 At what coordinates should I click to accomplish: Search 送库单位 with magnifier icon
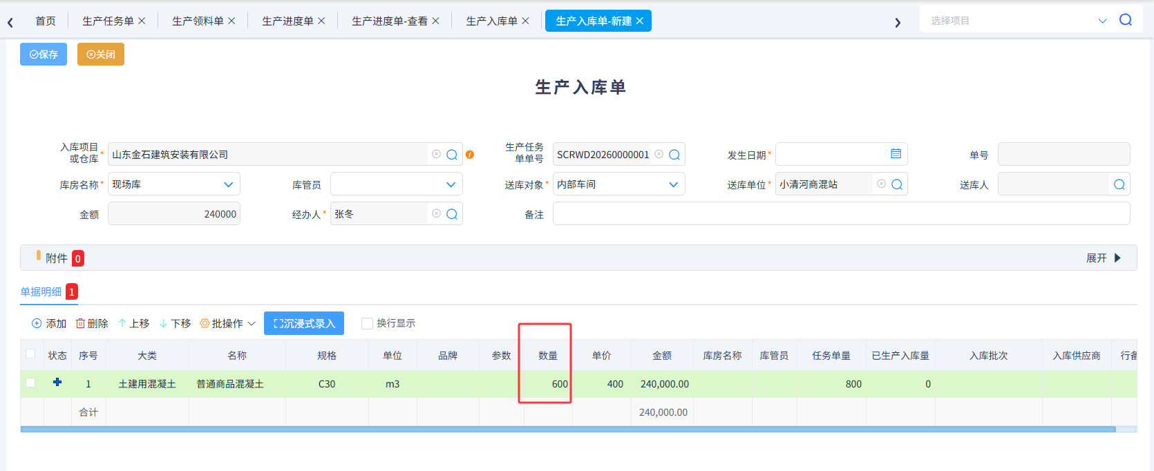point(897,184)
